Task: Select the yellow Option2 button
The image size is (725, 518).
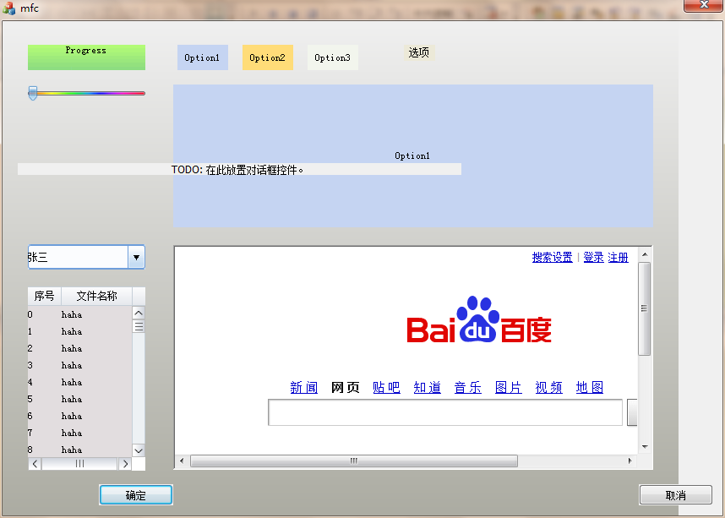Action: (x=268, y=57)
